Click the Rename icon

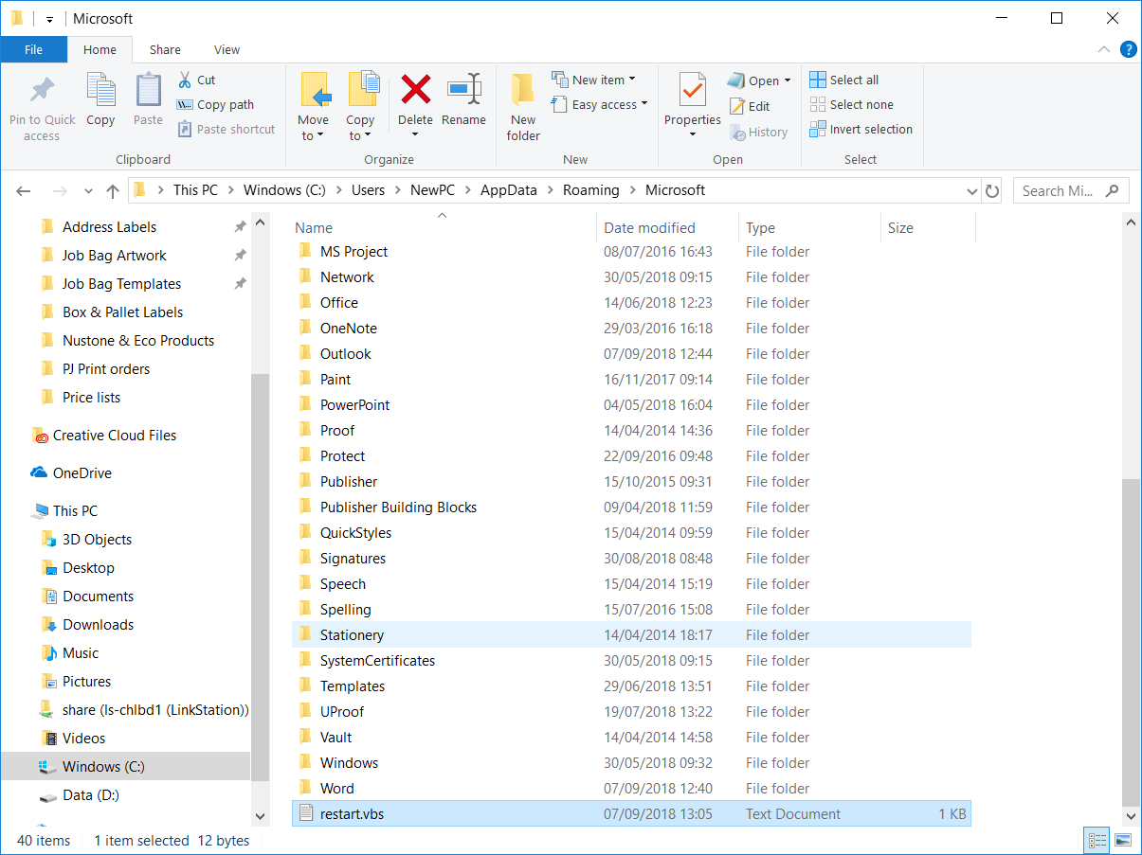pos(463,90)
